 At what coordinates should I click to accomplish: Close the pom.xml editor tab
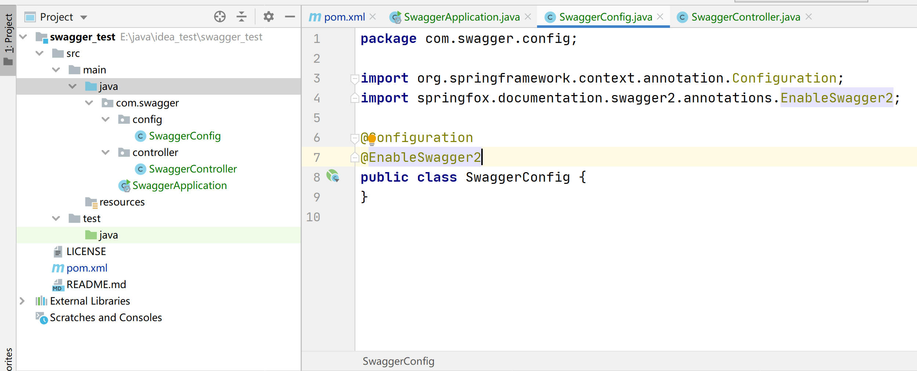pyautogui.click(x=373, y=17)
